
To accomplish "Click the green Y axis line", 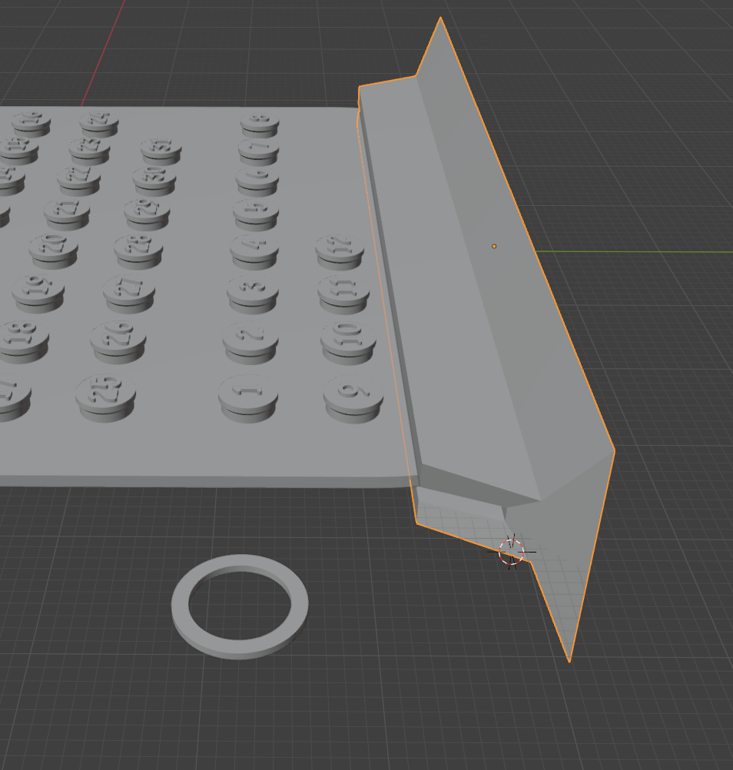I will pyautogui.click(x=653, y=252).
